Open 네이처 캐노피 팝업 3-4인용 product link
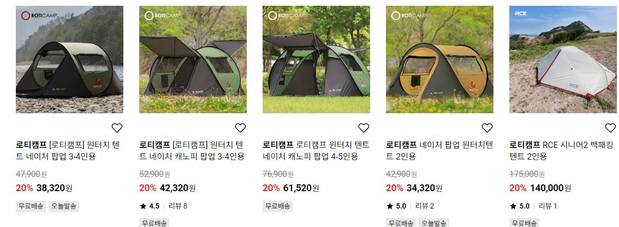Screen dimensions: 619x227 (x=192, y=151)
